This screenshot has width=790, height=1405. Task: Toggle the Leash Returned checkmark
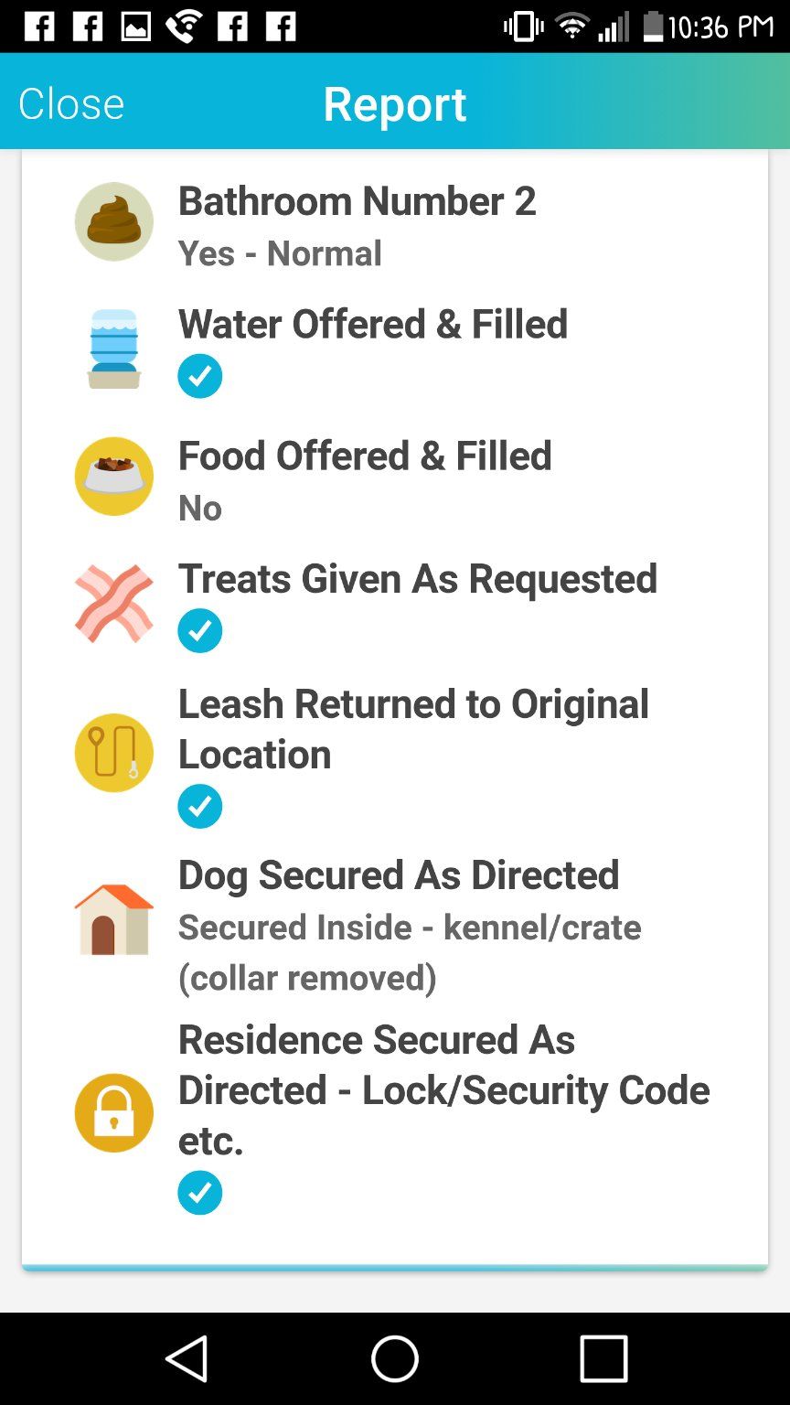[x=199, y=806]
